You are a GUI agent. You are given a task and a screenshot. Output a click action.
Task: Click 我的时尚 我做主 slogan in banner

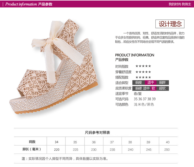[180, 4]
